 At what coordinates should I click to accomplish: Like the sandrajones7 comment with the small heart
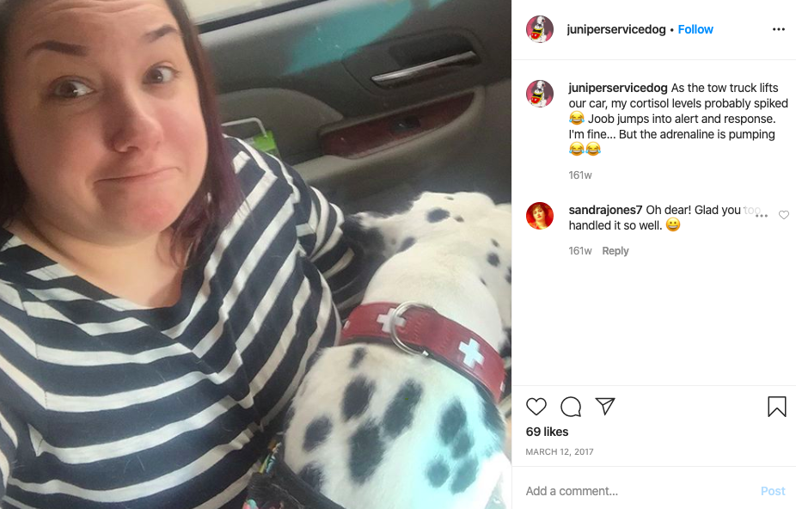[784, 215]
